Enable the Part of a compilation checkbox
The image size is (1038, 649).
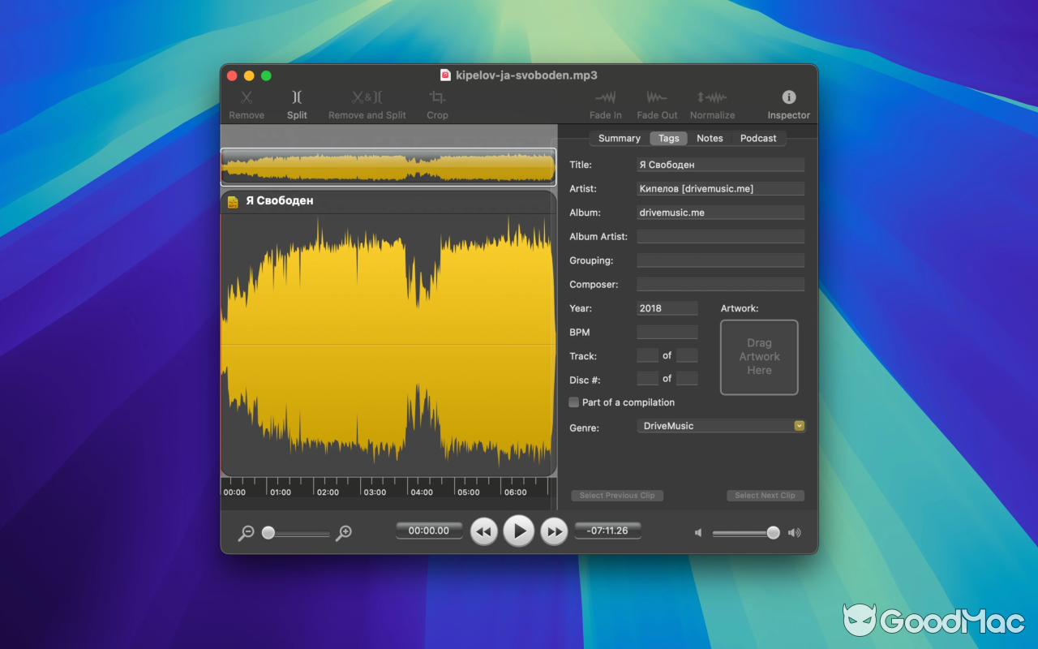click(573, 402)
